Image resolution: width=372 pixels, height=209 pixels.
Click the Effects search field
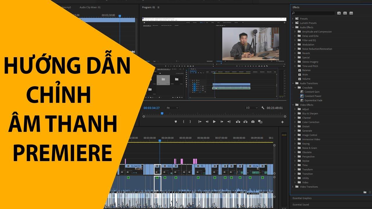313,13
